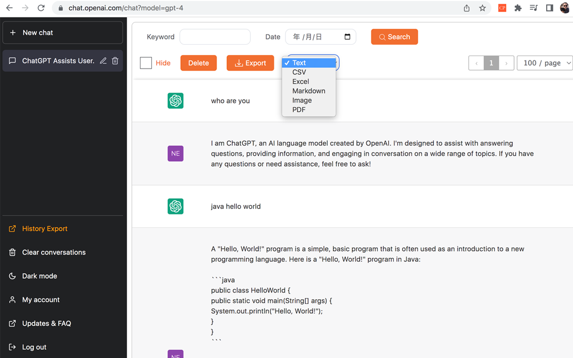
Task: Delete ChatGPT Assists User chat with trash icon
Action: click(x=115, y=61)
